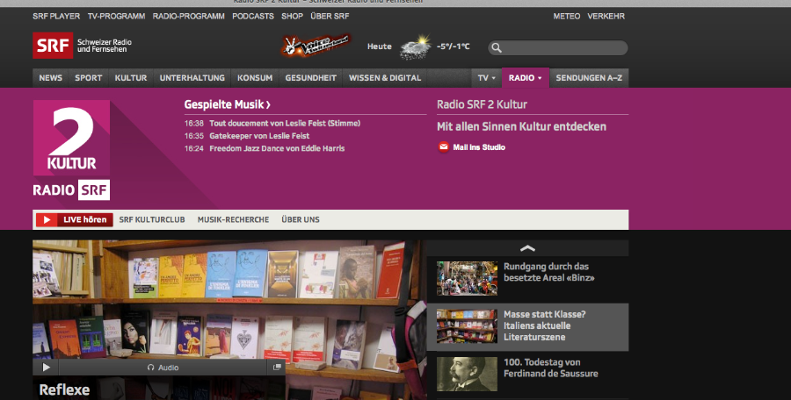This screenshot has height=400, width=791.
Task: Select track Gatekeeper von Leslie Feist
Action: pos(259,135)
